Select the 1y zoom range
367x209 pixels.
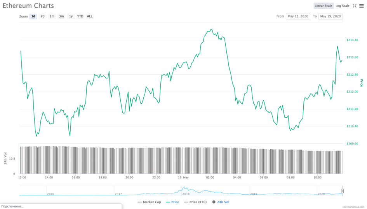[71, 16]
